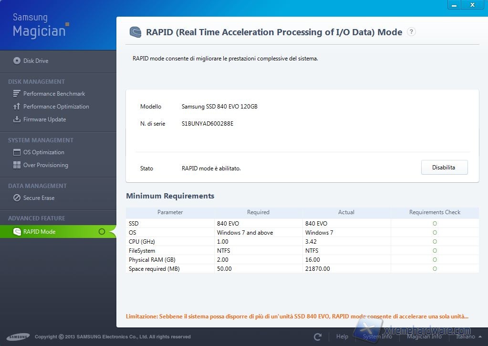Click the Firmware Update download icon

pos(17,119)
